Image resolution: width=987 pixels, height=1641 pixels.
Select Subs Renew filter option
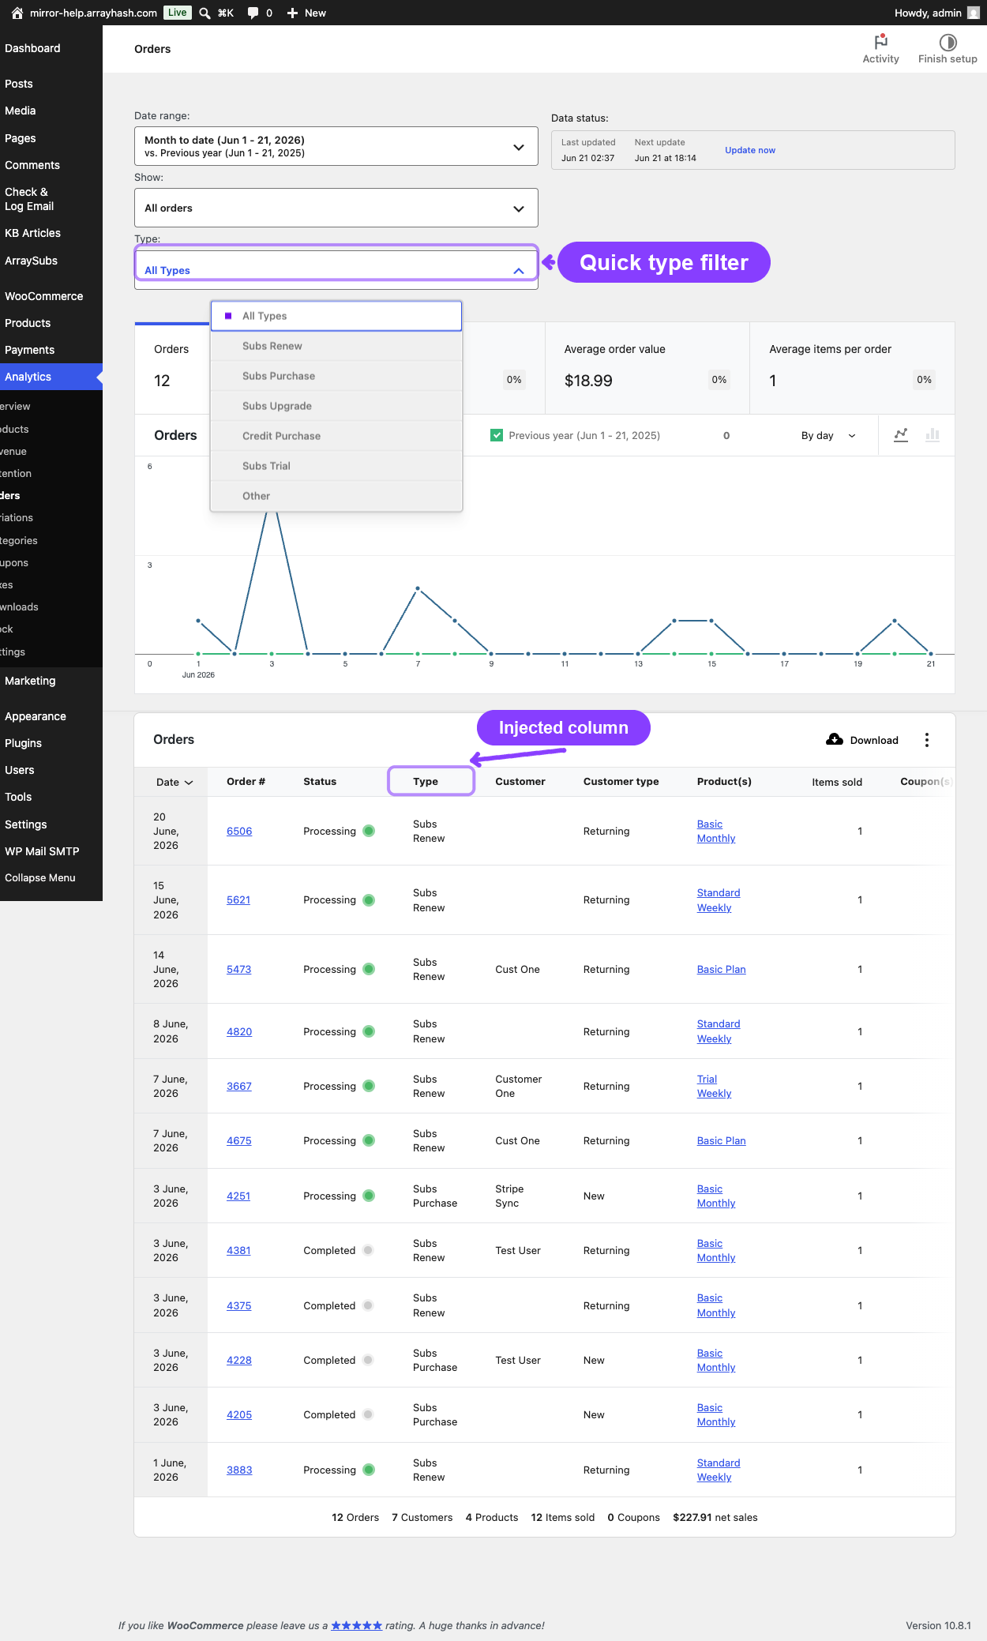point(336,346)
